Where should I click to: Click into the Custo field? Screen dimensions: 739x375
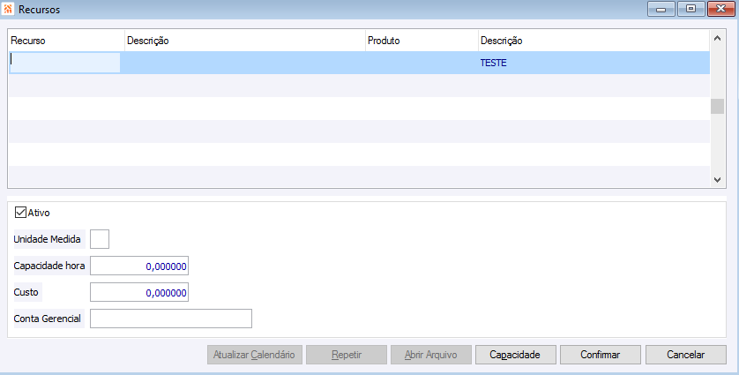point(139,292)
